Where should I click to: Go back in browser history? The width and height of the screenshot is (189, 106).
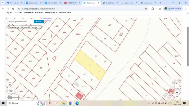(3, 9)
